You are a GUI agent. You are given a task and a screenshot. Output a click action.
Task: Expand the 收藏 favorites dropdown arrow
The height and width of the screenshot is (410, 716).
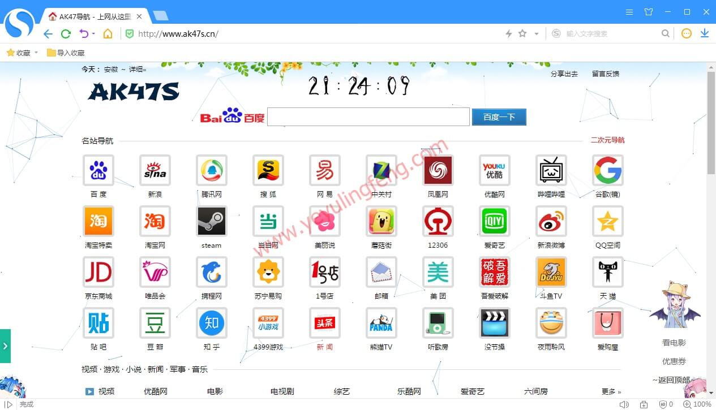[36, 53]
